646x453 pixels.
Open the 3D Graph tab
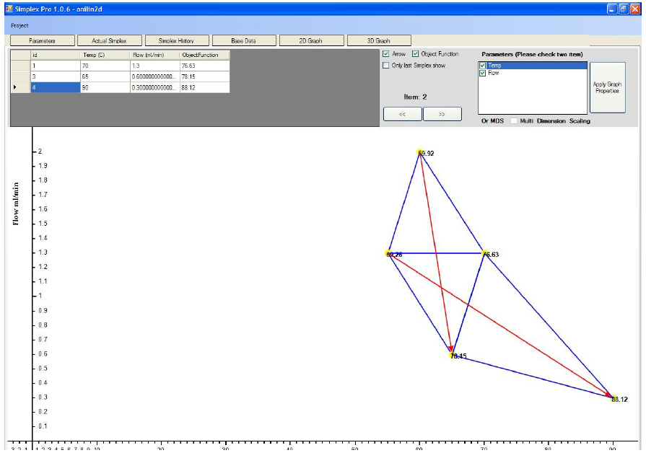(378, 41)
